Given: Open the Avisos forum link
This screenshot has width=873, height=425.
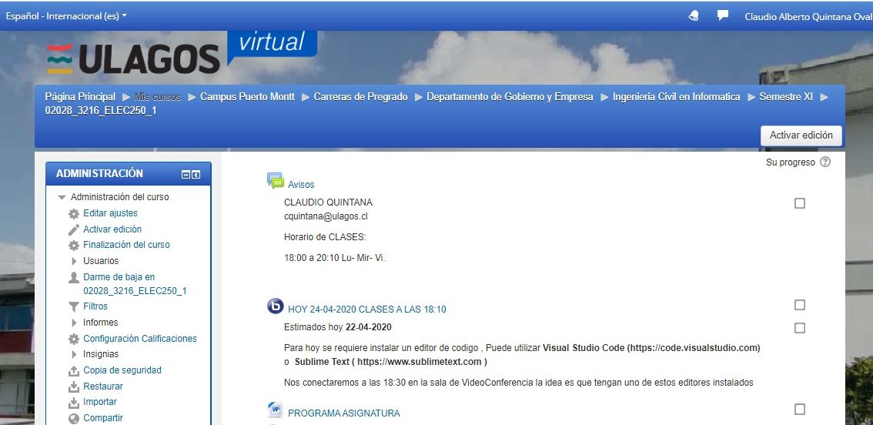Looking at the screenshot, I should 301,184.
